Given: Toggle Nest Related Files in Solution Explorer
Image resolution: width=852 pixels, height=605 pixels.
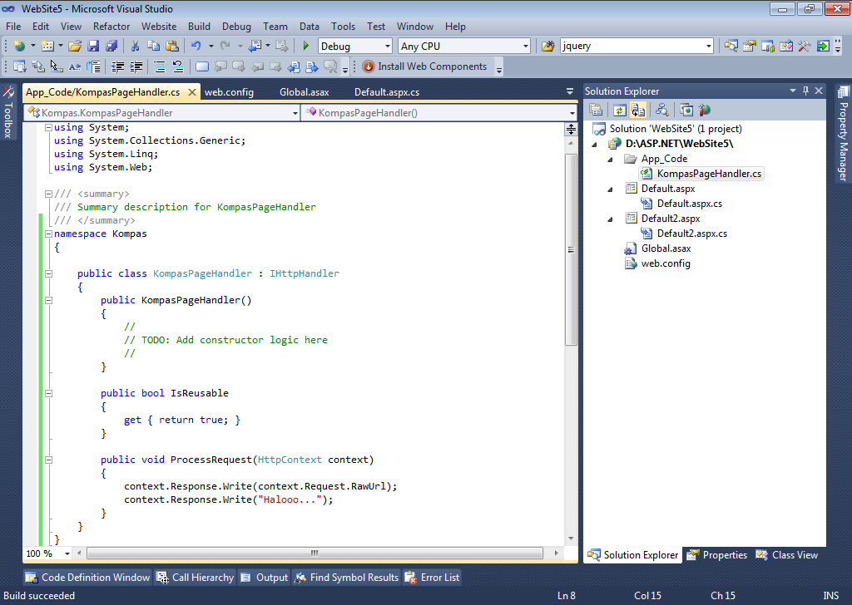Looking at the screenshot, I should [638, 111].
